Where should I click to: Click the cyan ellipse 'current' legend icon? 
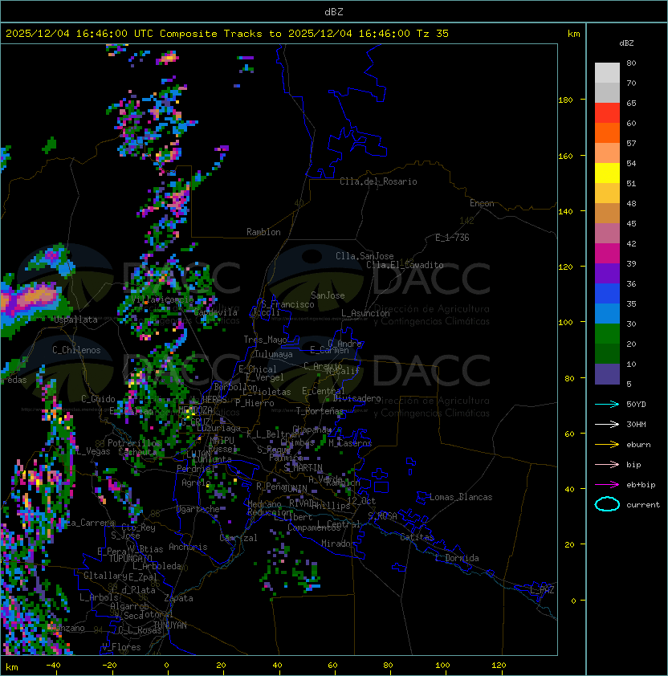(x=607, y=504)
